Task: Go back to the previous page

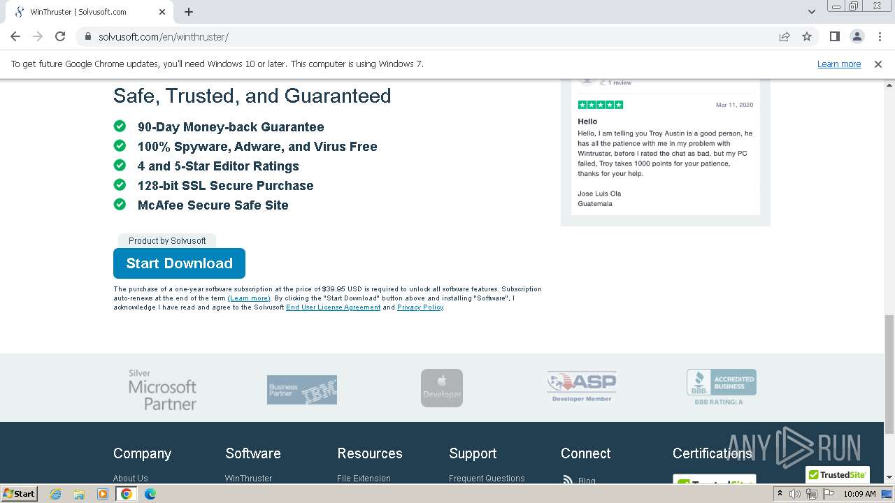Action: 15,36
